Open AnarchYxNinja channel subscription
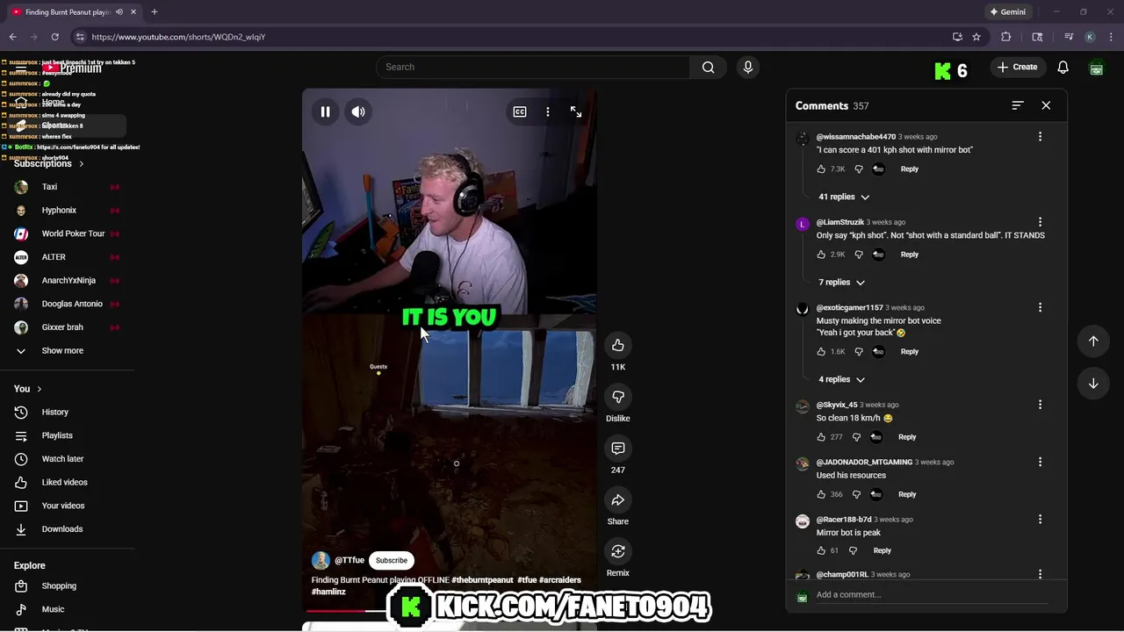 (67, 280)
